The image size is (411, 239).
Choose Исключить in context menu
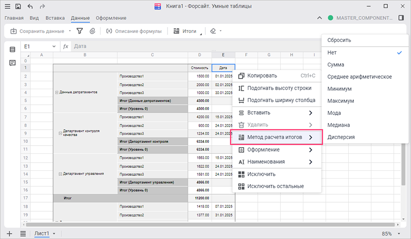point(277,174)
